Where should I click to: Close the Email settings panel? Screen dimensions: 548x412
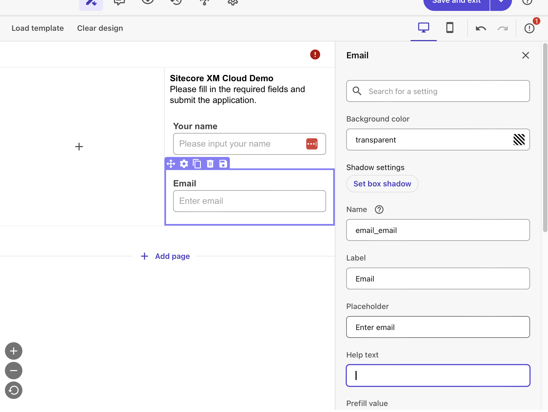(525, 55)
